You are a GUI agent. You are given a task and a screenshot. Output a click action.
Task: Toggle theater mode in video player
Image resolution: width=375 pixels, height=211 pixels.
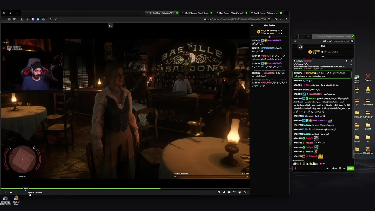click(x=229, y=192)
